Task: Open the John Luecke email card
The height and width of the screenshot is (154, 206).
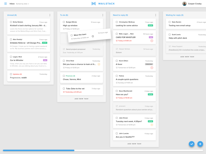Action: coord(134,135)
